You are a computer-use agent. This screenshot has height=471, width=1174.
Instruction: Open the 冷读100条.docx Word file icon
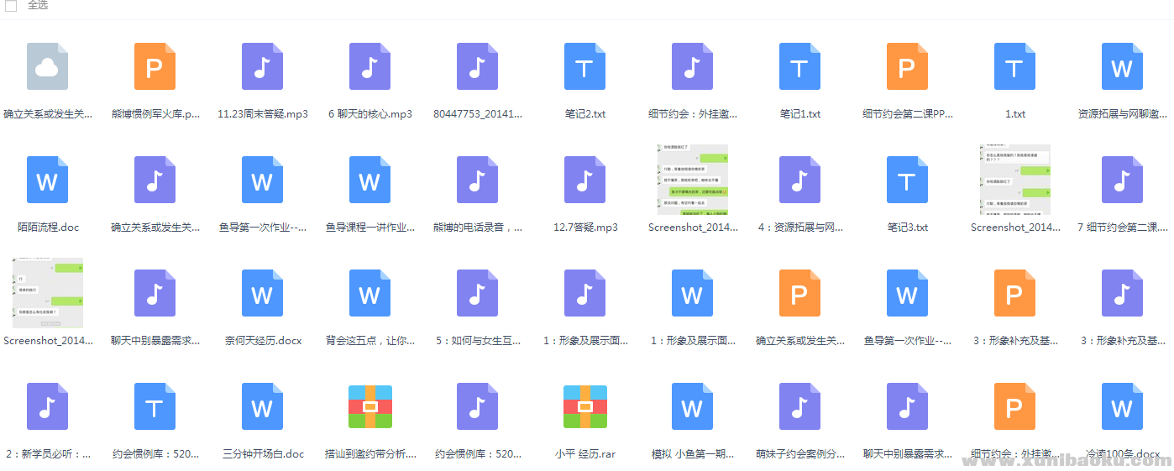tap(1122, 406)
